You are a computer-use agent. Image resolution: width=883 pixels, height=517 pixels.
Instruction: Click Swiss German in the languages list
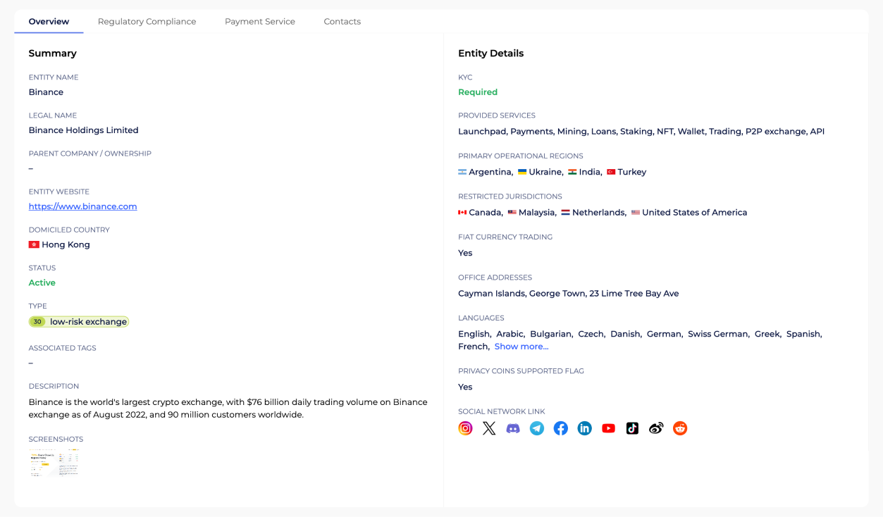tap(717, 334)
